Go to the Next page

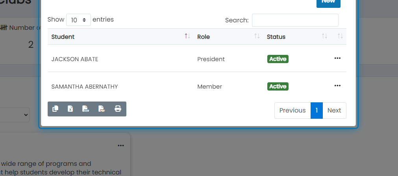pyautogui.click(x=334, y=111)
